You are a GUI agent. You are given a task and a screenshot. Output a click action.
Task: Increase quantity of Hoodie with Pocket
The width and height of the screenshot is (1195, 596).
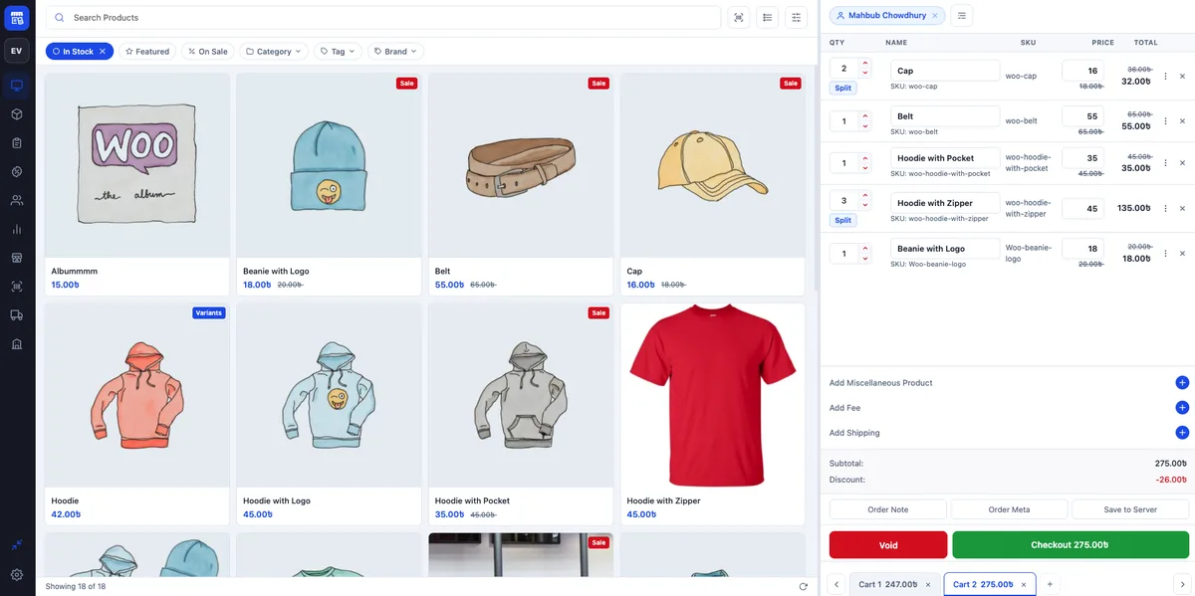(x=864, y=156)
